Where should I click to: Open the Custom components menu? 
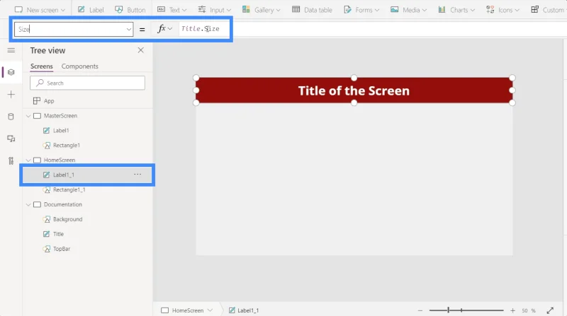[x=548, y=10]
